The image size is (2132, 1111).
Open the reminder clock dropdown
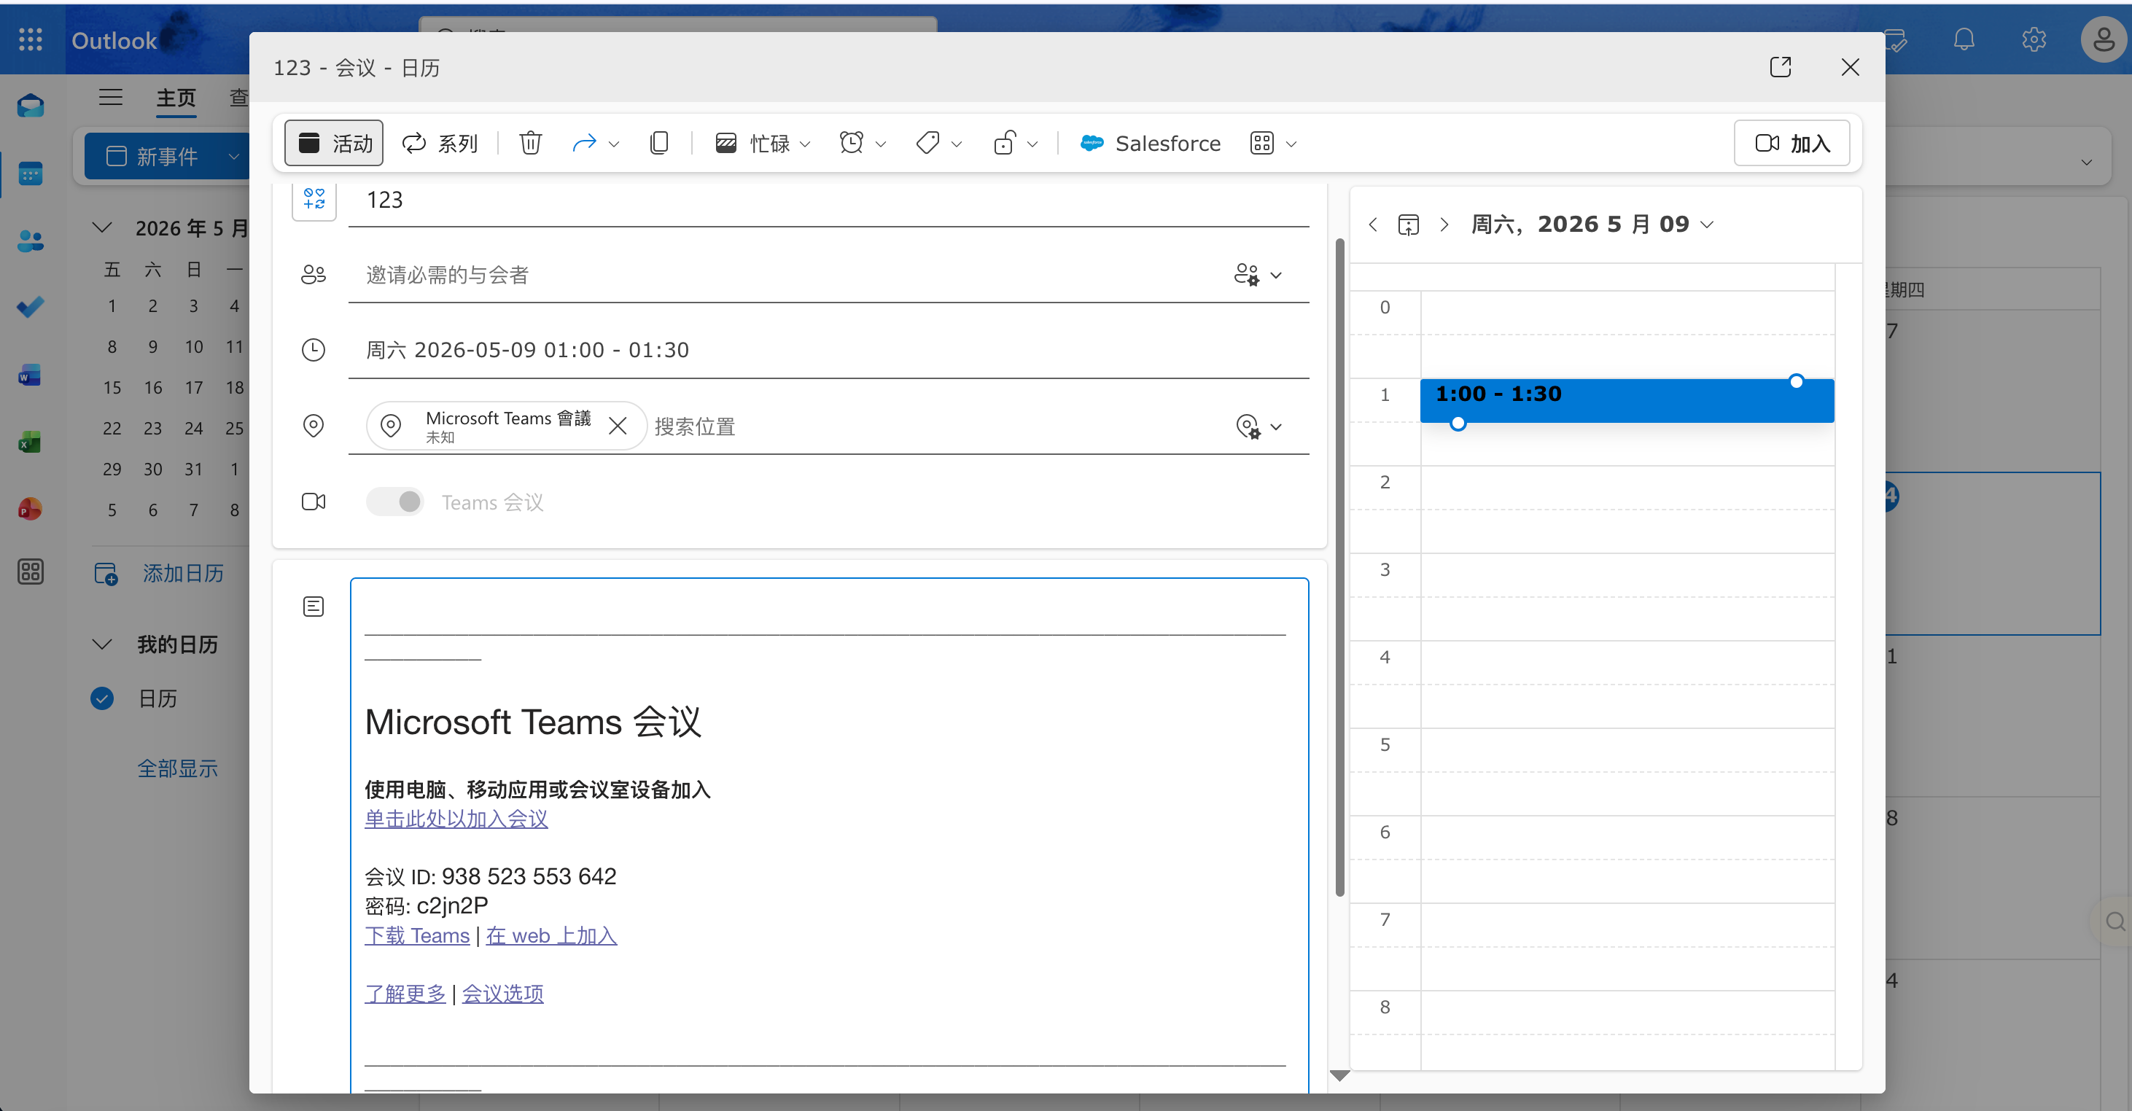coord(863,143)
